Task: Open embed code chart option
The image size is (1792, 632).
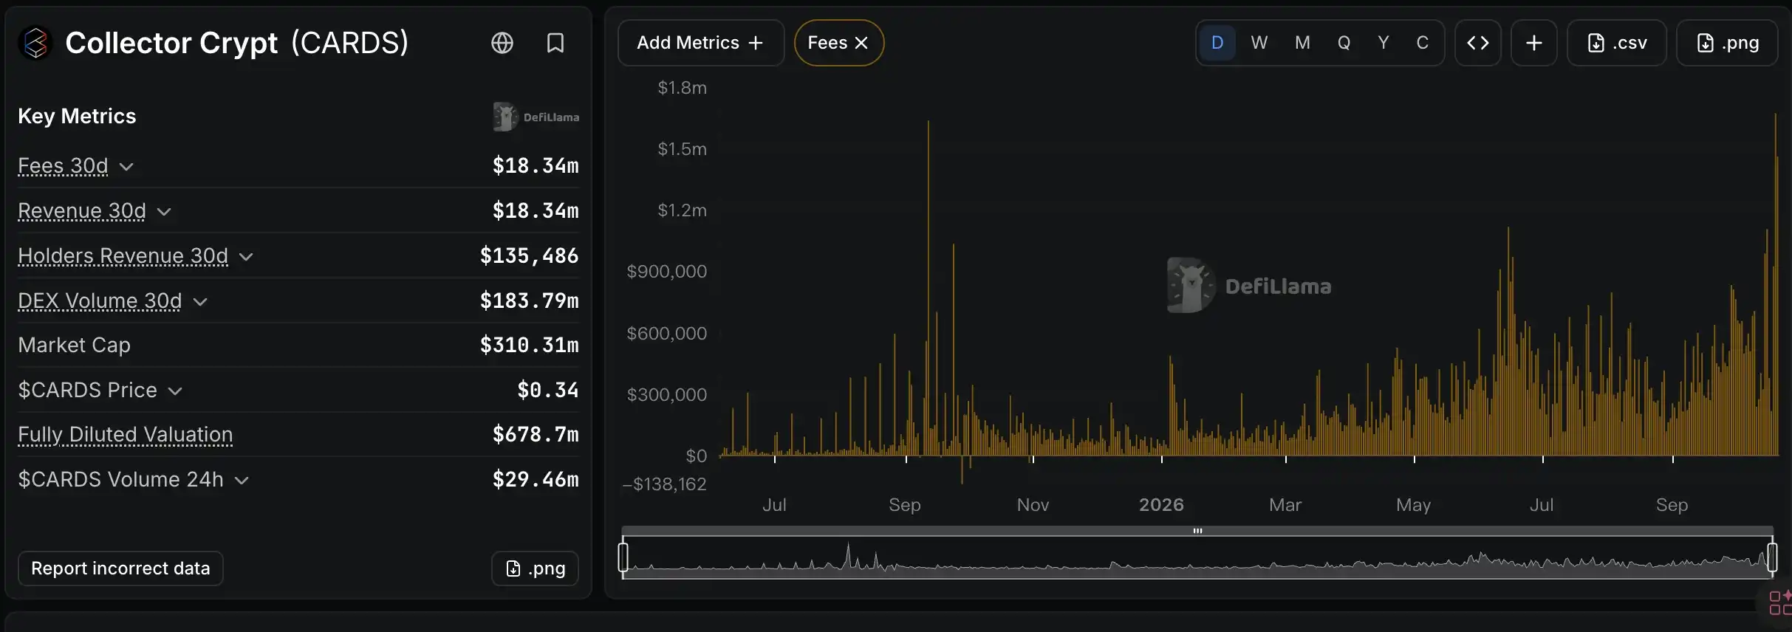Action: 1478,43
